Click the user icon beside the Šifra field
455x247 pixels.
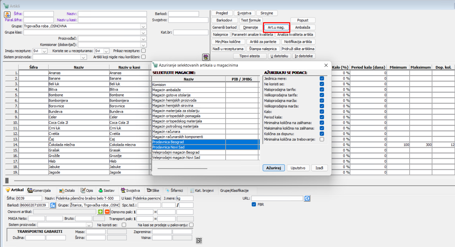7,15
